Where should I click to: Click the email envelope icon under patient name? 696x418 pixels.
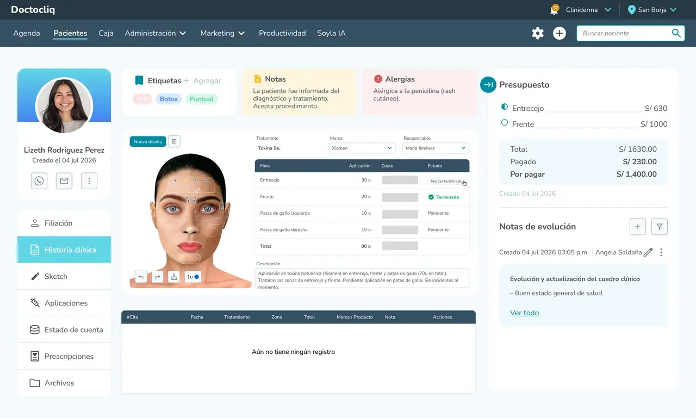64,181
